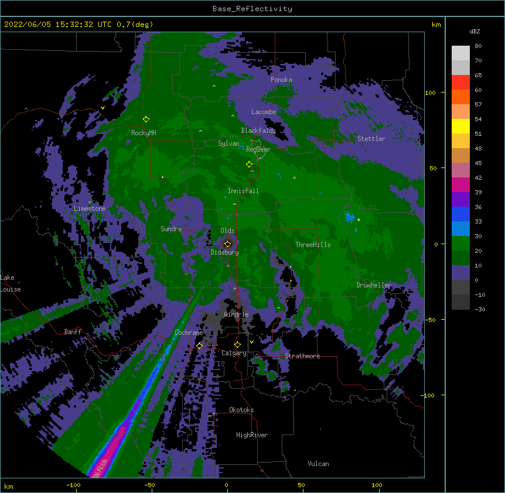The width and height of the screenshot is (505, 493).
Task: Click the Didsbury city label
Action: tap(224, 252)
